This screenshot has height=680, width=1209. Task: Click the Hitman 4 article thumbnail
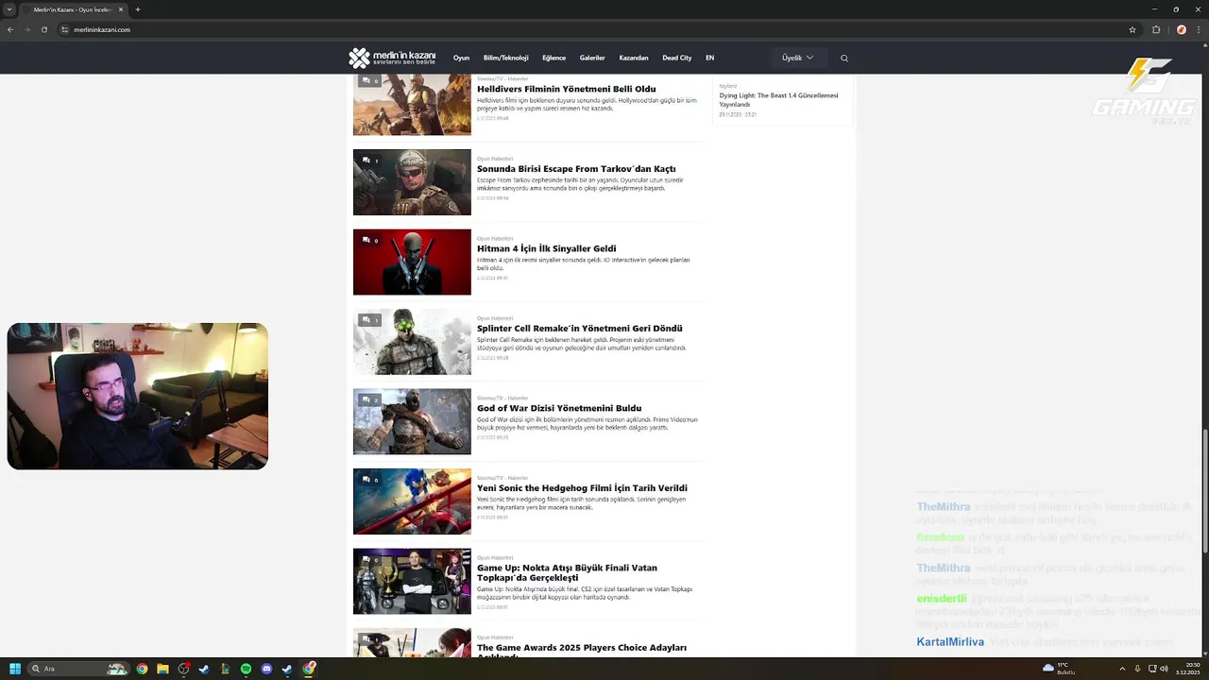click(x=412, y=262)
